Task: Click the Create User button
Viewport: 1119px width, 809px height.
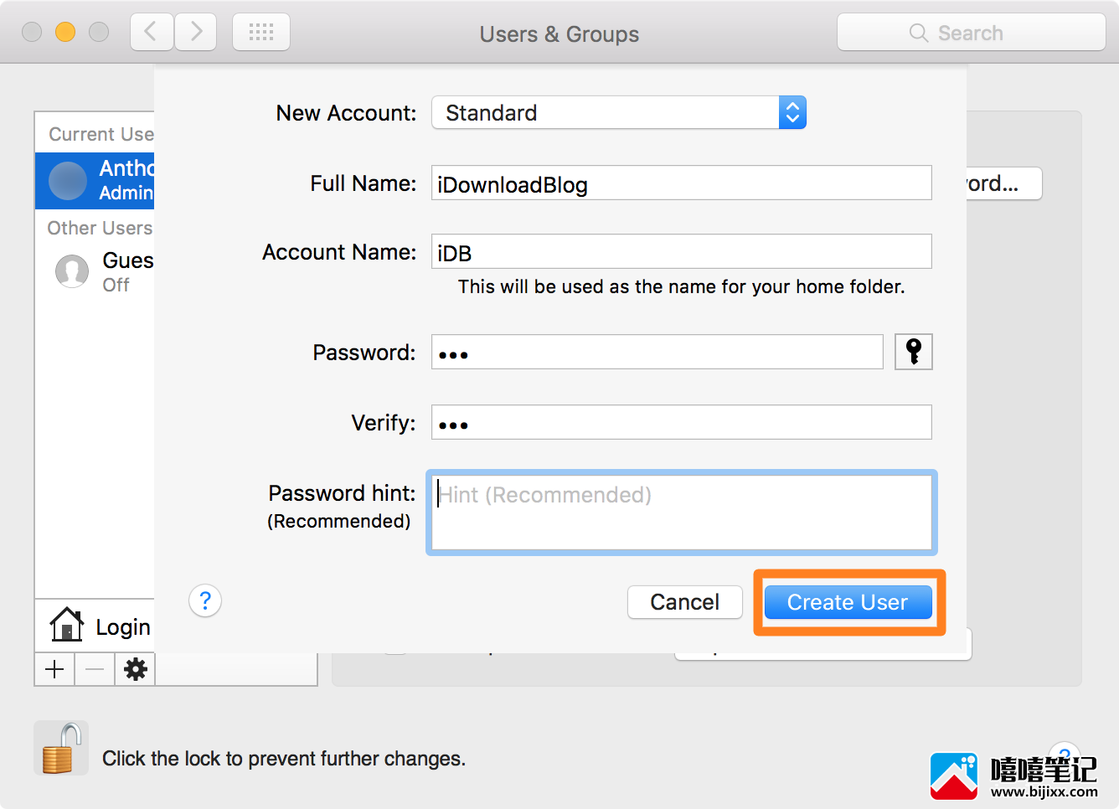Action: pyautogui.click(x=848, y=602)
